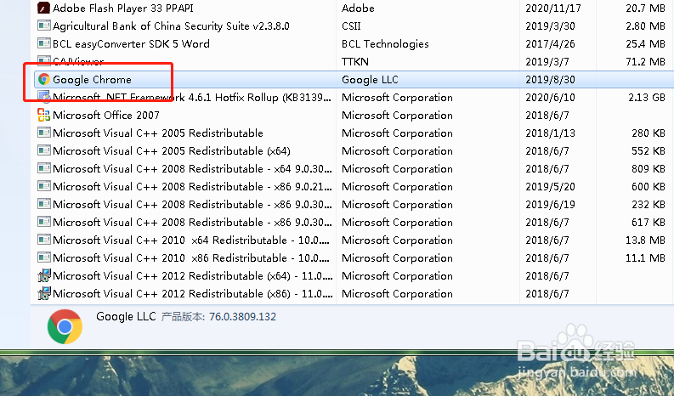Select Visual C++ 2008 x86 sized 232 KB
Screen dimensions: 674x396
(192, 204)
